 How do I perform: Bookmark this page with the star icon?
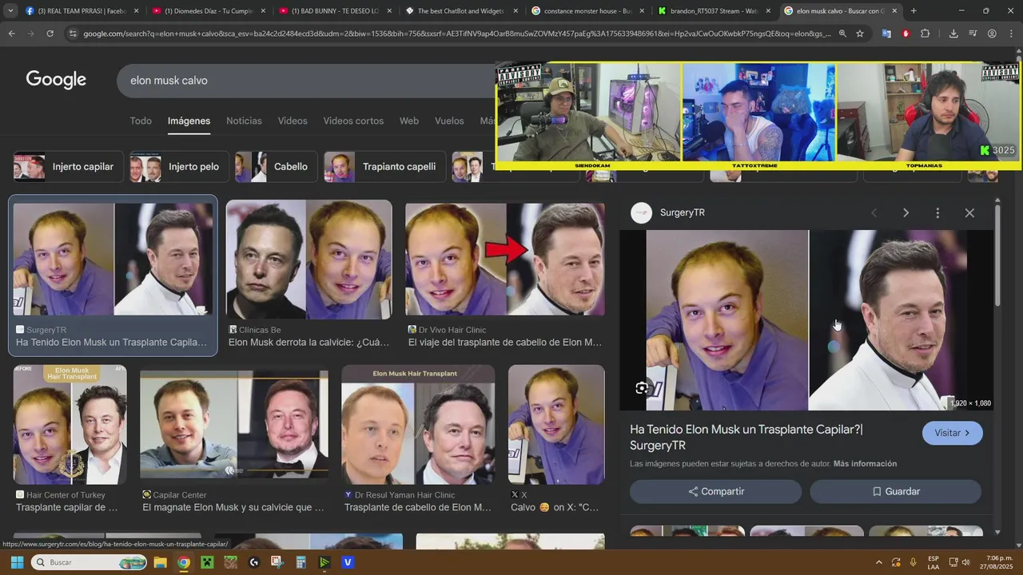click(x=860, y=34)
